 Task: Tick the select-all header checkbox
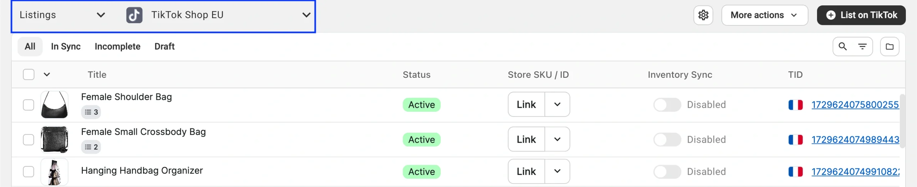click(29, 75)
